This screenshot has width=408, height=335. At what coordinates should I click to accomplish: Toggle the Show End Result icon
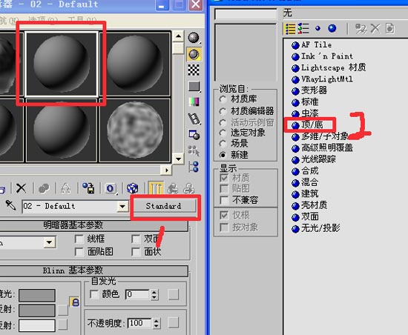pyautogui.click(x=156, y=188)
